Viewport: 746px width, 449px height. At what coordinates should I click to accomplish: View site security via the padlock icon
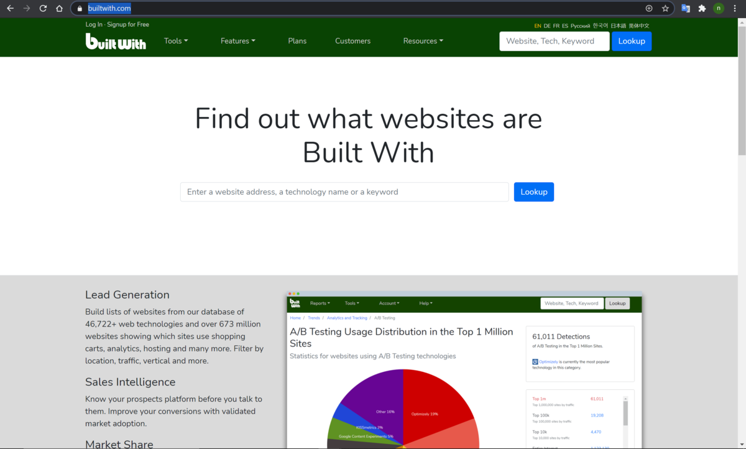(80, 8)
